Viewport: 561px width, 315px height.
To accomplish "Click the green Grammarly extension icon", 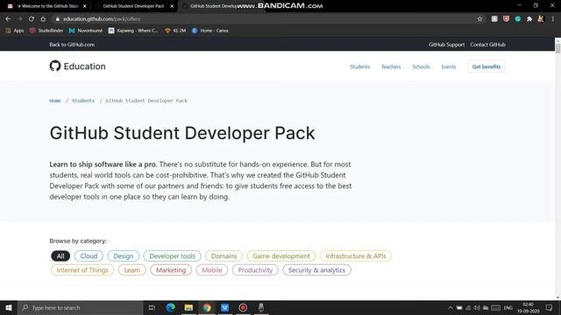I will [518, 19].
